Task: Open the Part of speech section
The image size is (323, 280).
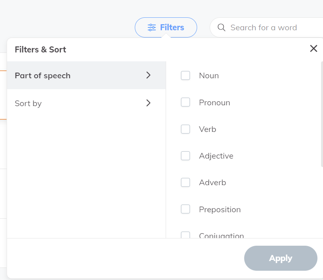Action: (x=42, y=75)
